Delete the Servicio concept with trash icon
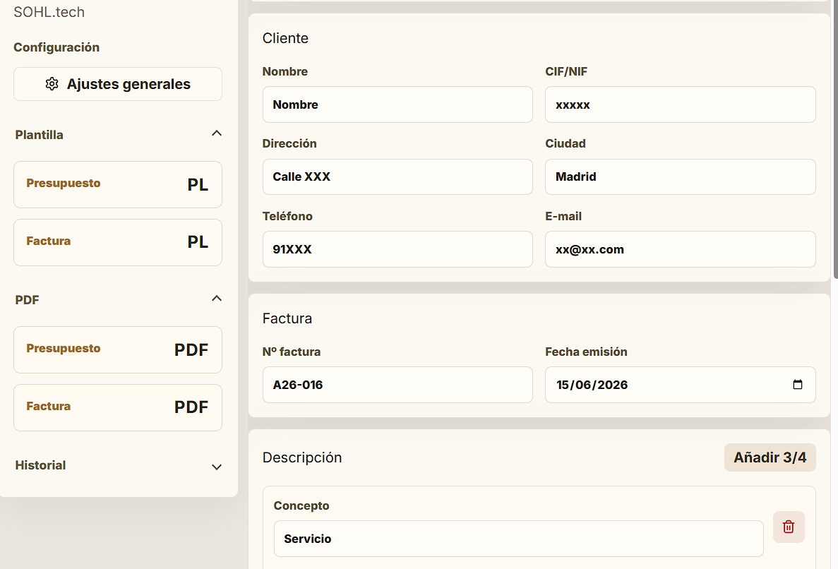 point(789,527)
